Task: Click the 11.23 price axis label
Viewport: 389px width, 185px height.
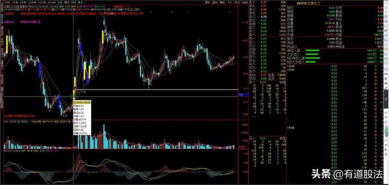Action: click(245, 22)
